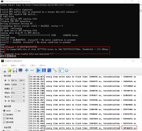142x131 pixels.
Task: Click log line with totaldetaltime 14969426 us
Action: [82, 81]
